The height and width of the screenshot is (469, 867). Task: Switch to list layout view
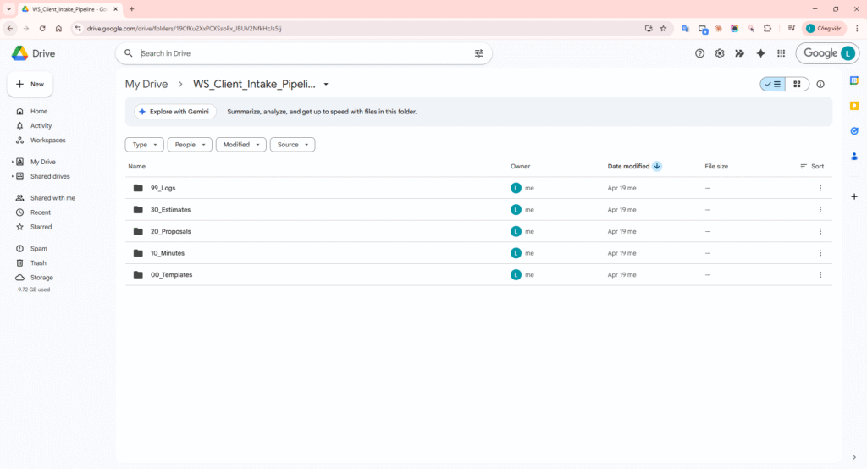(773, 84)
